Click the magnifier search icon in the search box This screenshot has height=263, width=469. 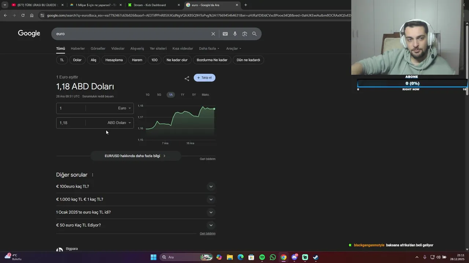[254, 34]
